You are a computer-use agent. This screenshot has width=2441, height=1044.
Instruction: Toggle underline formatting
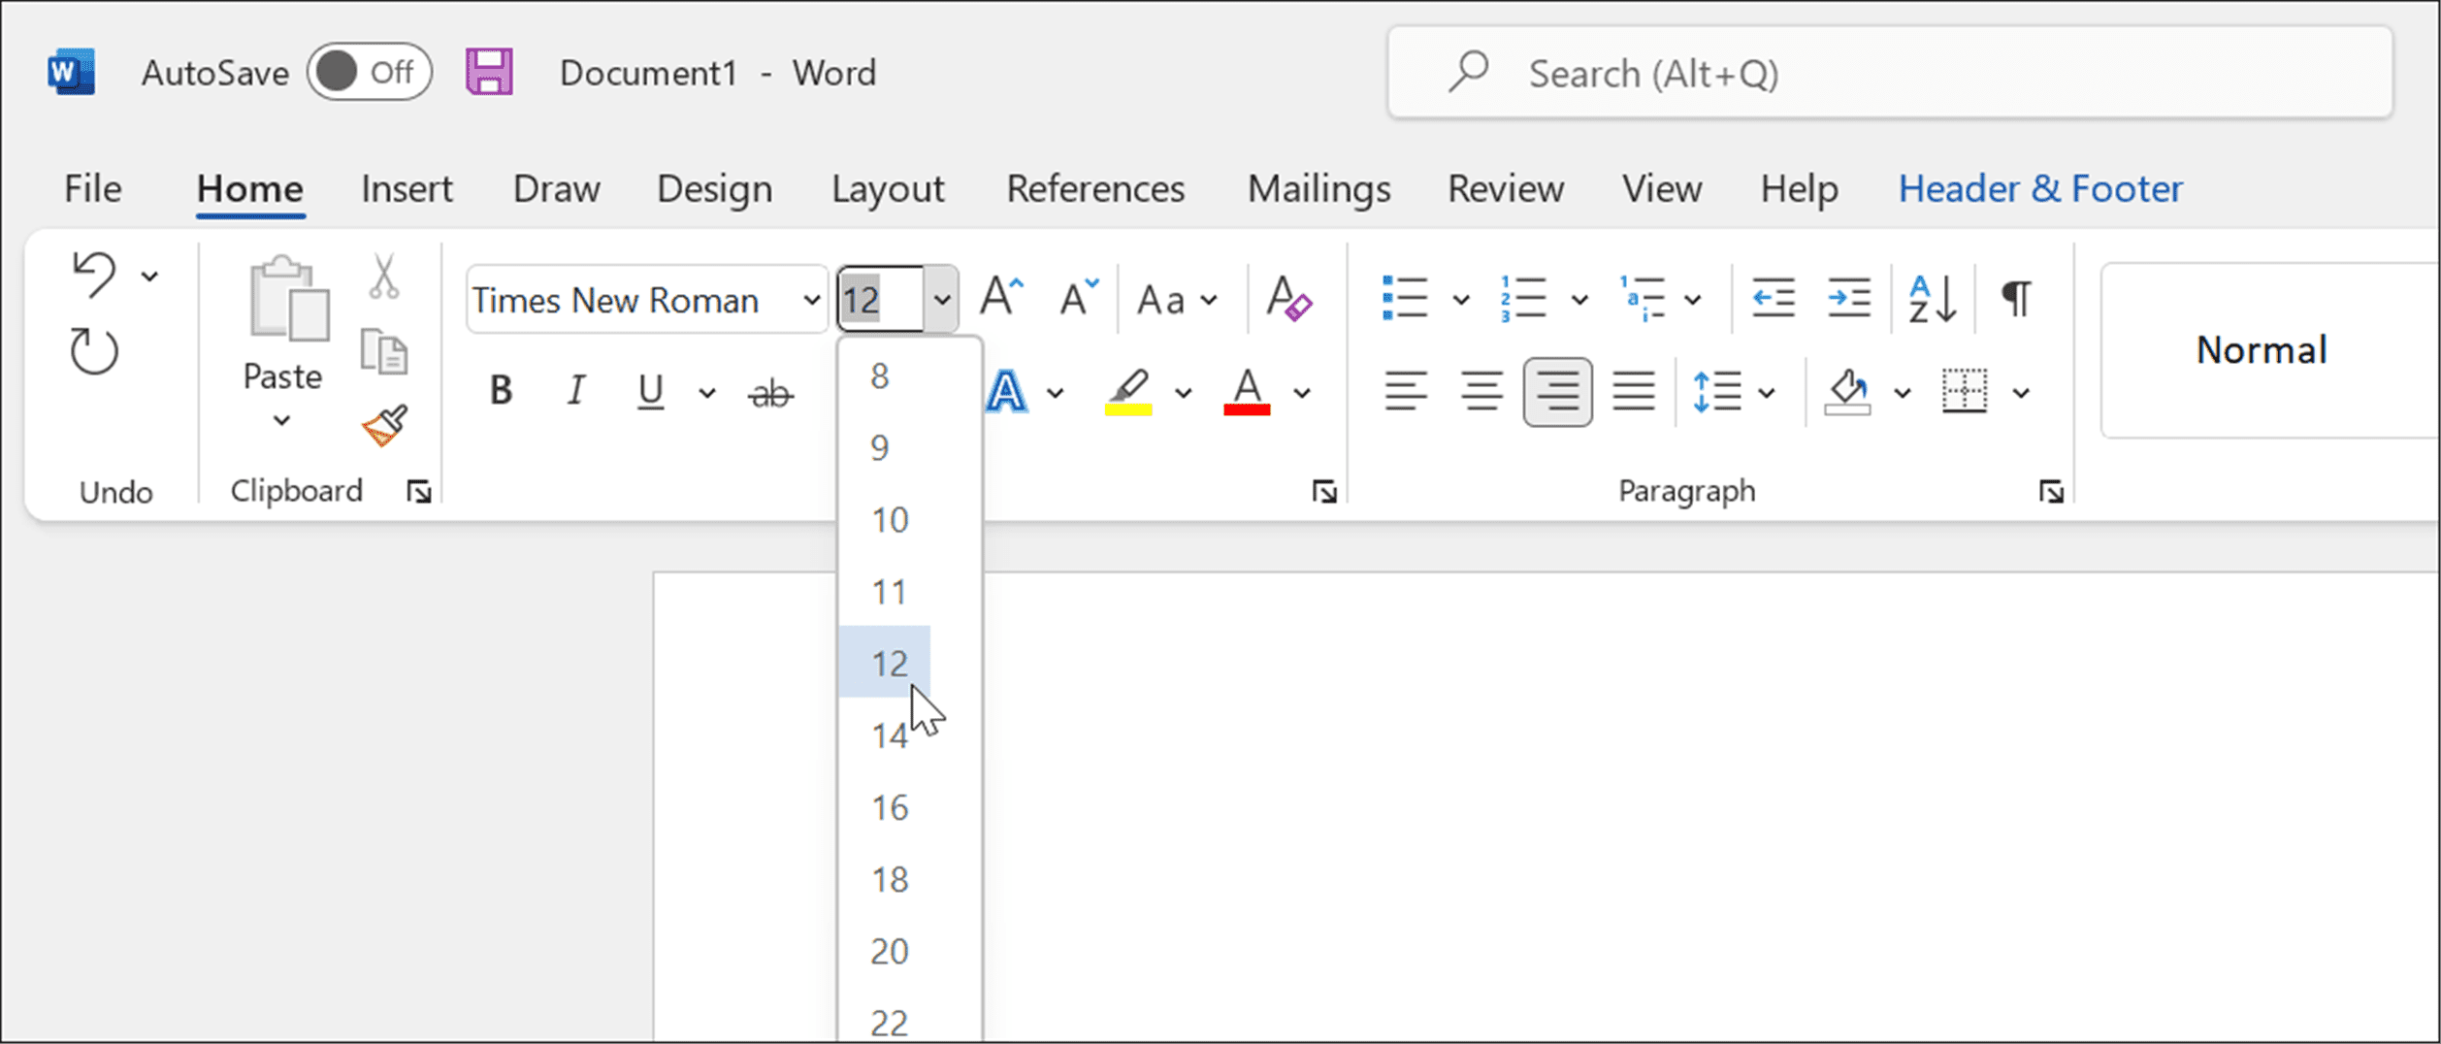coord(648,391)
